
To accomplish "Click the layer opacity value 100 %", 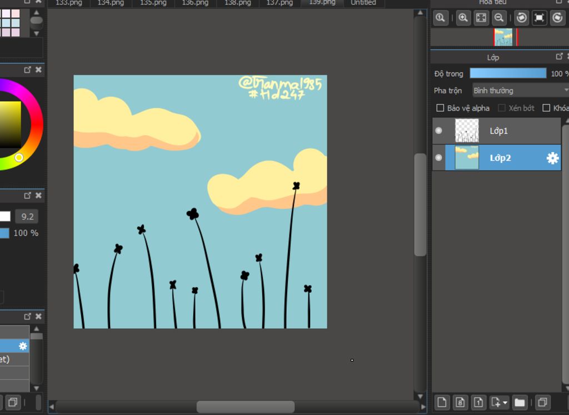I will point(559,74).
